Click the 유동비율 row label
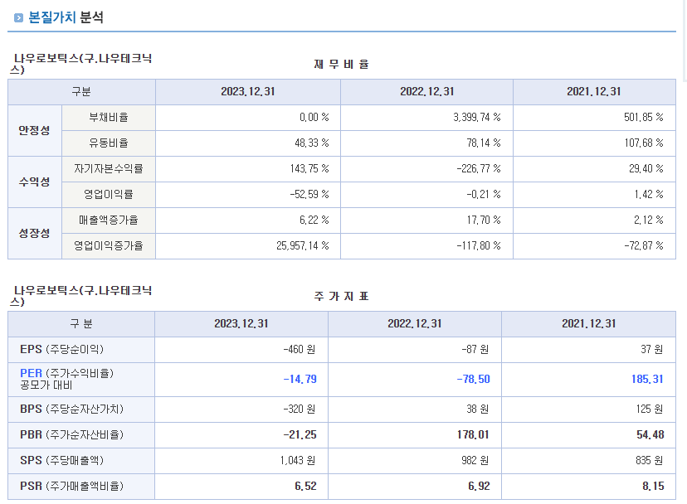Viewport: 687px width, 504px height. [x=109, y=143]
